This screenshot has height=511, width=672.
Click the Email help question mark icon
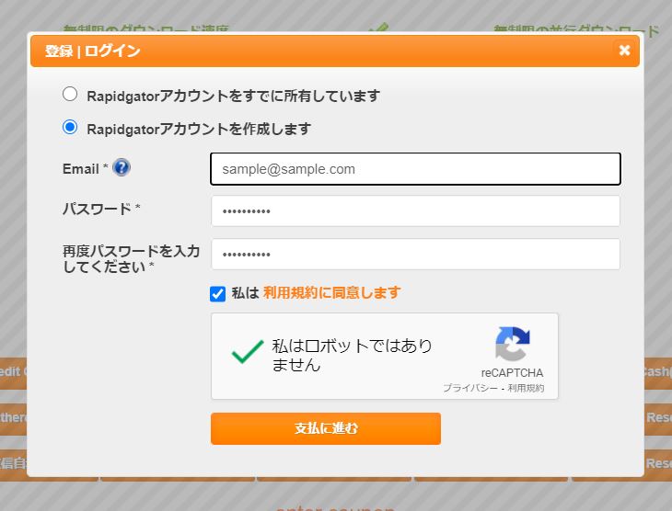click(x=122, y=168)
